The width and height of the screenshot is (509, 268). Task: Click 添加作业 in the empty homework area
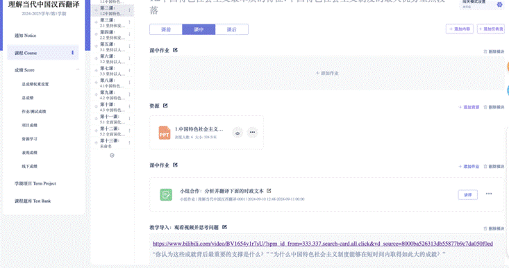click(x=327, y=74)
